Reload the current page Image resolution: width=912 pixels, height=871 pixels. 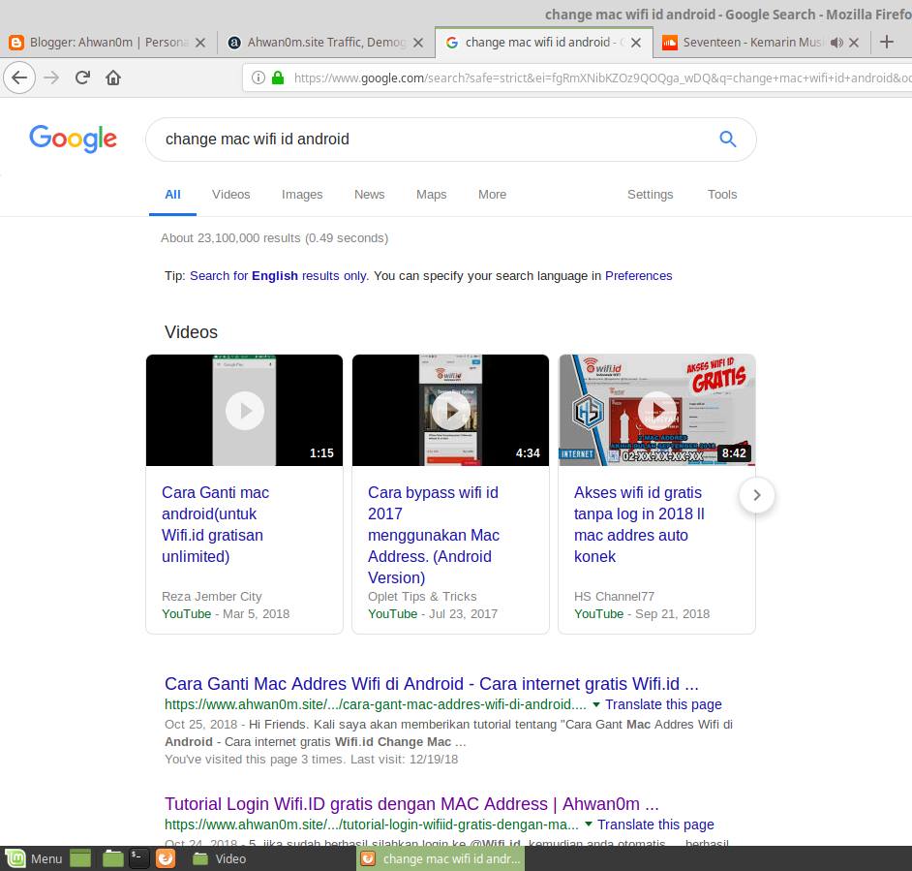[82, 78]
